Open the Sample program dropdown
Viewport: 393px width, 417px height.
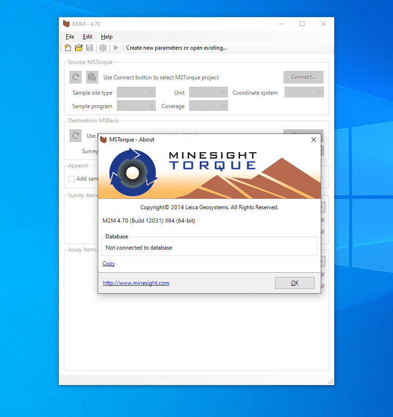click(x=136, y=106)
